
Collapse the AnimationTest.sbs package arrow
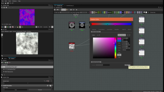tap(2, 67)
